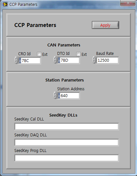Select the CRO Id field showing 7BC
The width and height of the screenshot is (137, 176).
tap(31, 61)
